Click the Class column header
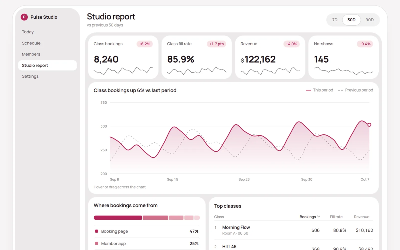 (x=219, y=217)
